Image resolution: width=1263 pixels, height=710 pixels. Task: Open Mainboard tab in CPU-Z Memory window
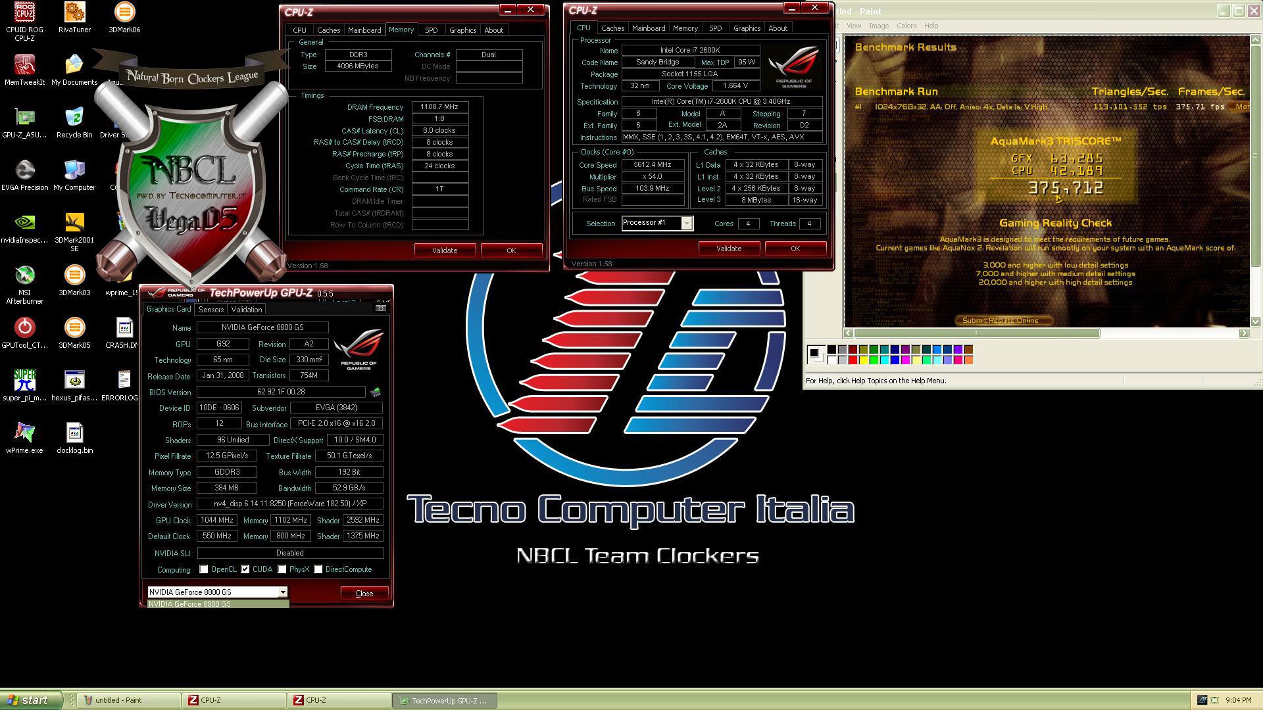[364, 30]
